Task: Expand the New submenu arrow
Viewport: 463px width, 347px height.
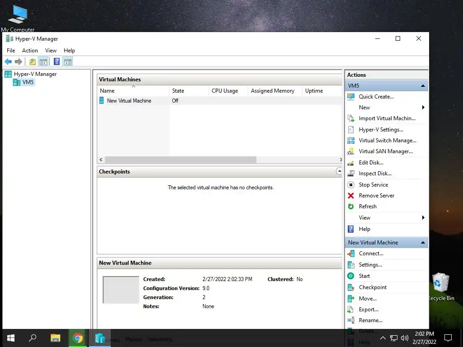Action: coord(423,108)
